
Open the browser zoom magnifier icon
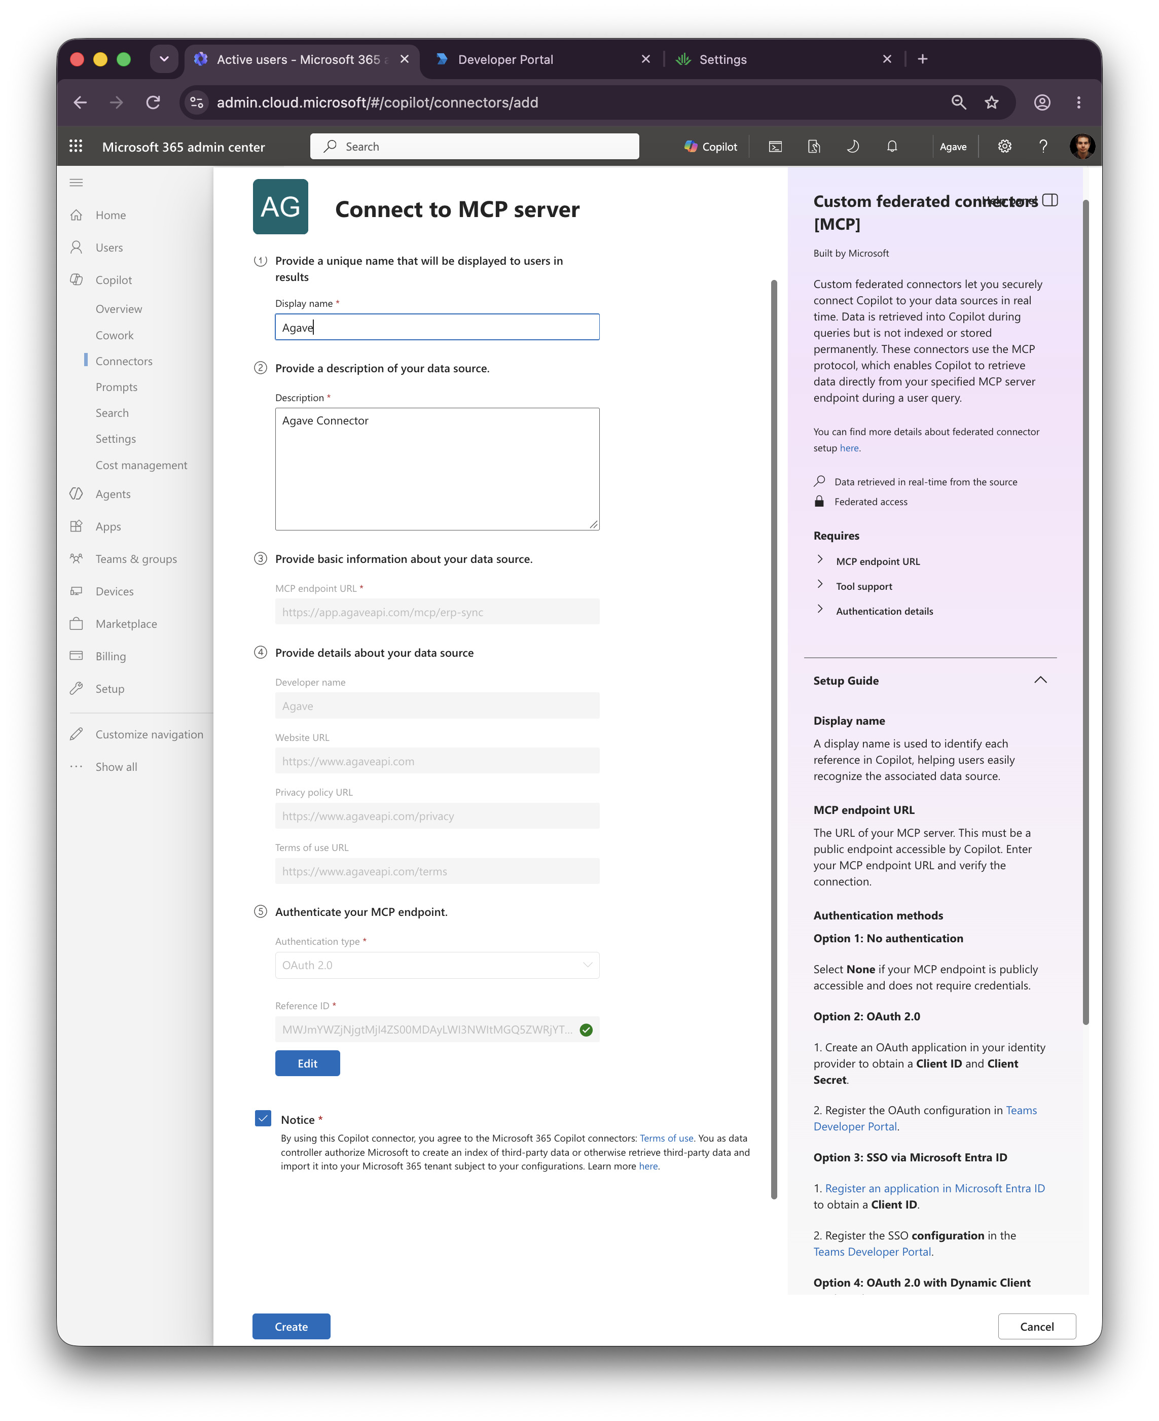tap(959, 102)
